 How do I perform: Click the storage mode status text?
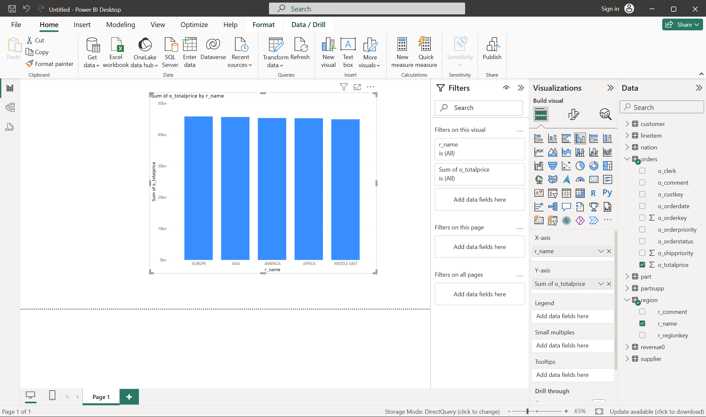tap(442, 411)
